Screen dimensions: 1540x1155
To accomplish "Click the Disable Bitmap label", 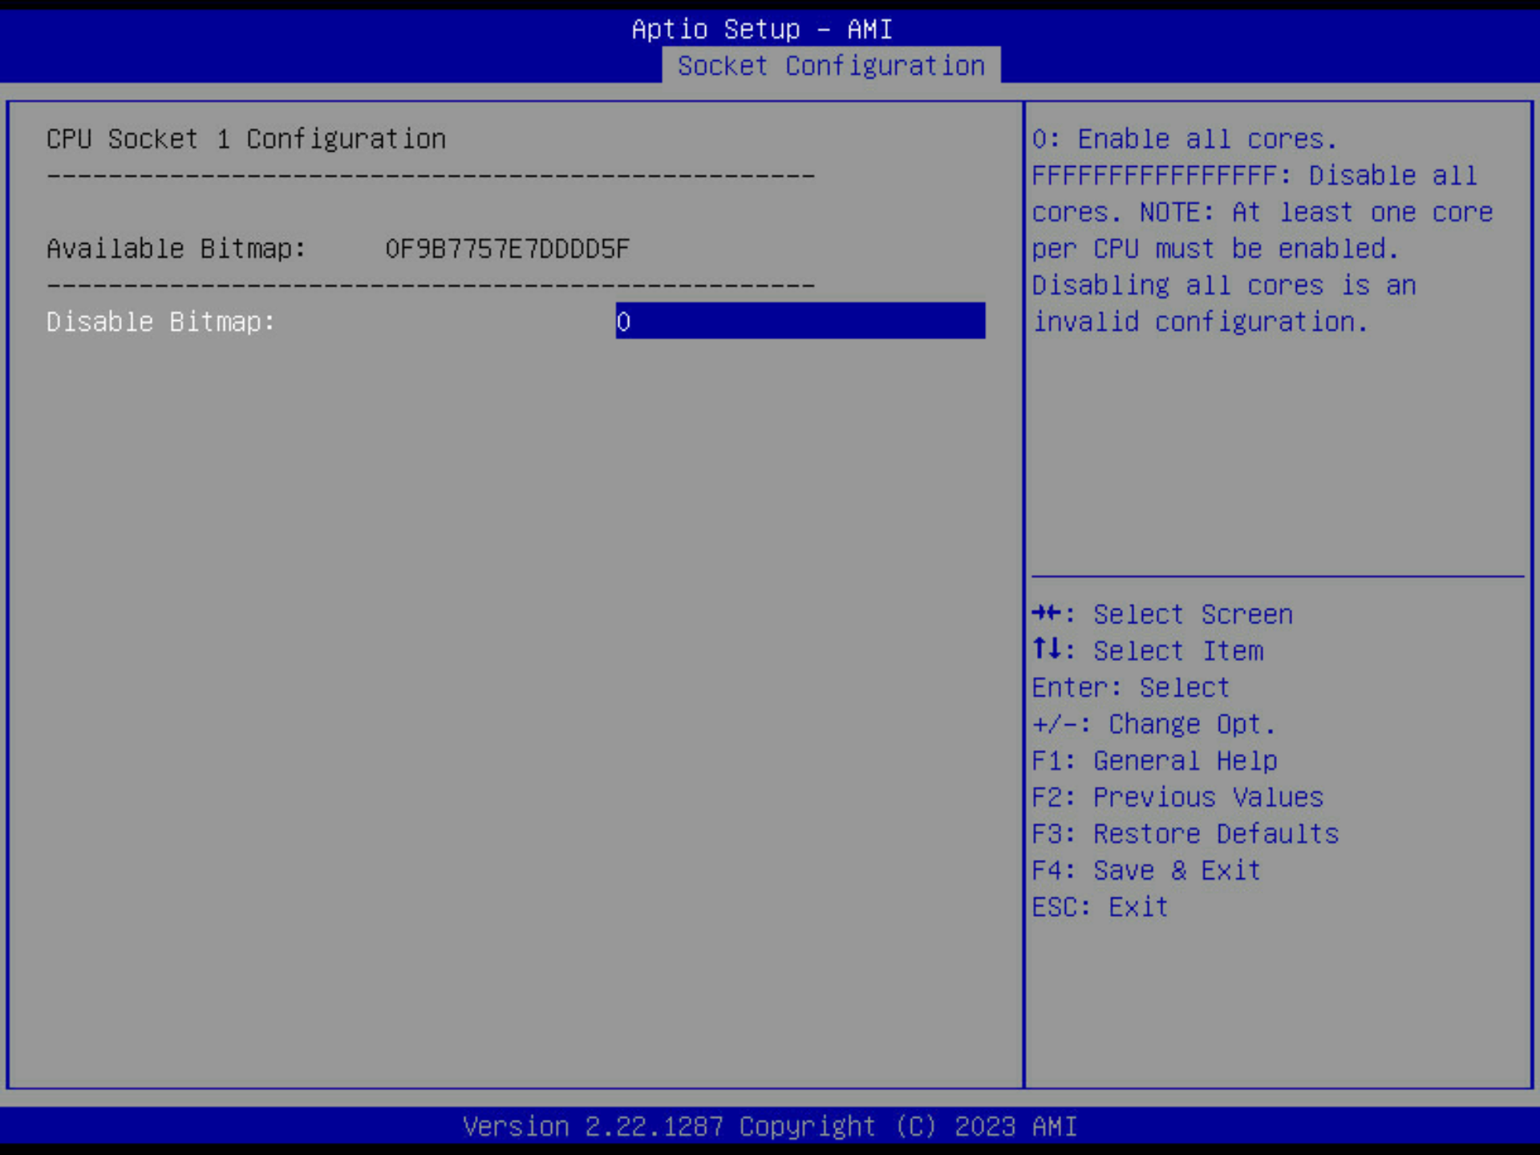I will [x=160, y=322].
